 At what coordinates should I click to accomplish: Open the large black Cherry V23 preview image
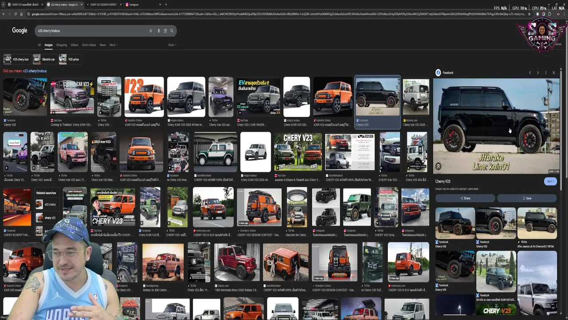[496, 126]
